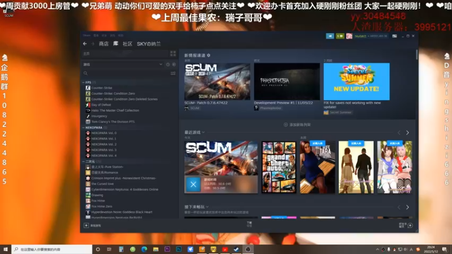Select the Cursed love in list

[x=102, y=184]
